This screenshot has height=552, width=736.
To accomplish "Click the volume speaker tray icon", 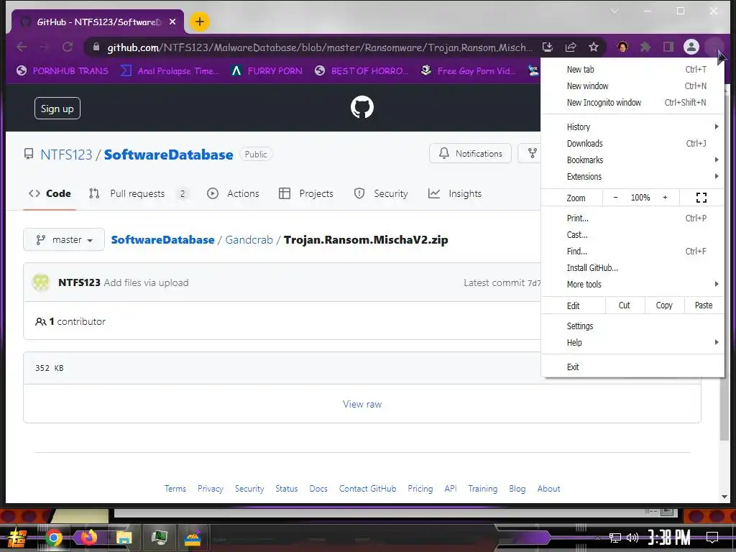I will pyautogui.click(x=632, y=538).
